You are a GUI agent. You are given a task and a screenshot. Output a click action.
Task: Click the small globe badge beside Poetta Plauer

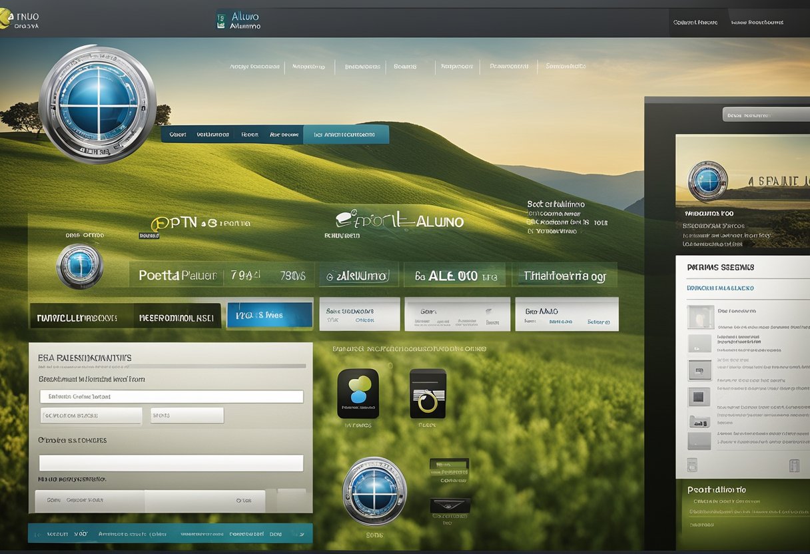tap(79, 266)
